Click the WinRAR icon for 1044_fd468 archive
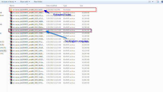The height and width of the screenshot is (92, 163). [11, 57]
